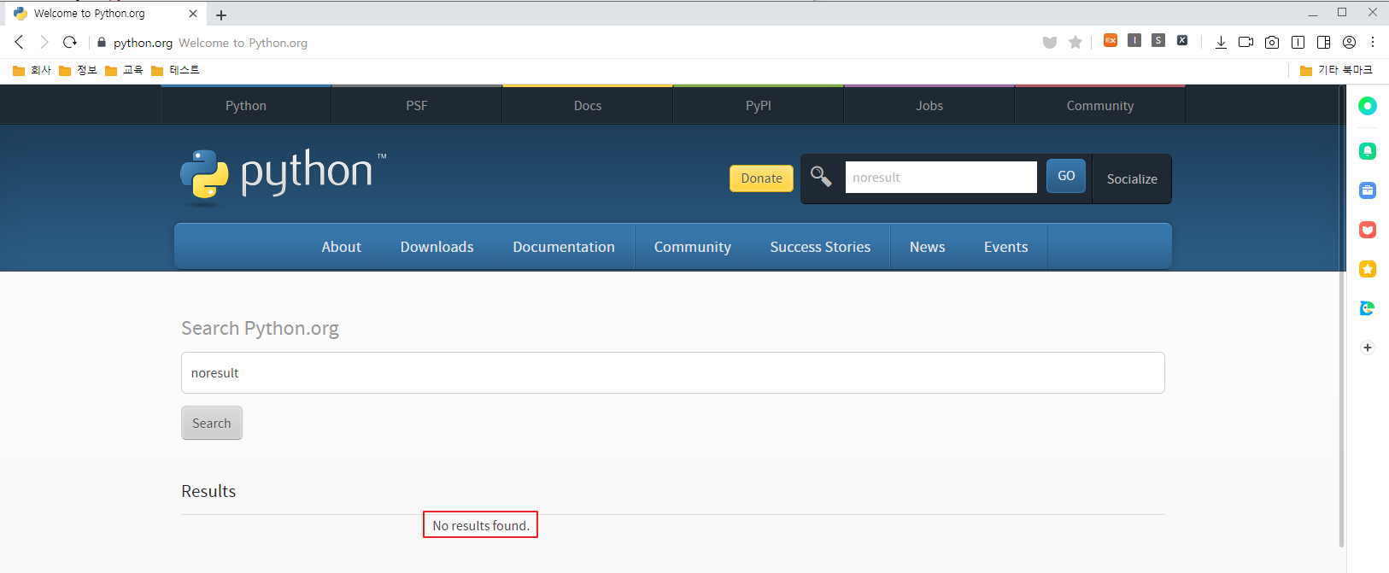Open the 기타 북마크 folder
The image size is (1389, 573).
(x=1336, y=70)
